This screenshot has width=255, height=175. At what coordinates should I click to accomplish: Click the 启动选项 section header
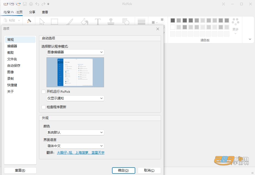48,38
